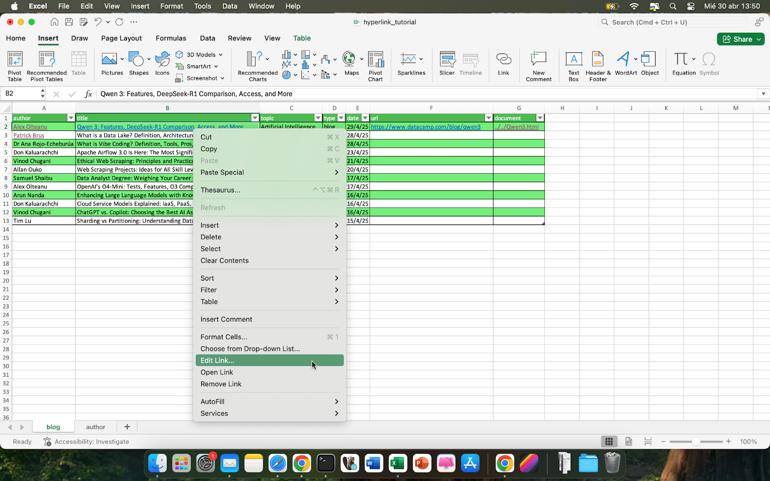
Task: Insert a Text Box
Action: pyautogui.click(x=574, y=66)
